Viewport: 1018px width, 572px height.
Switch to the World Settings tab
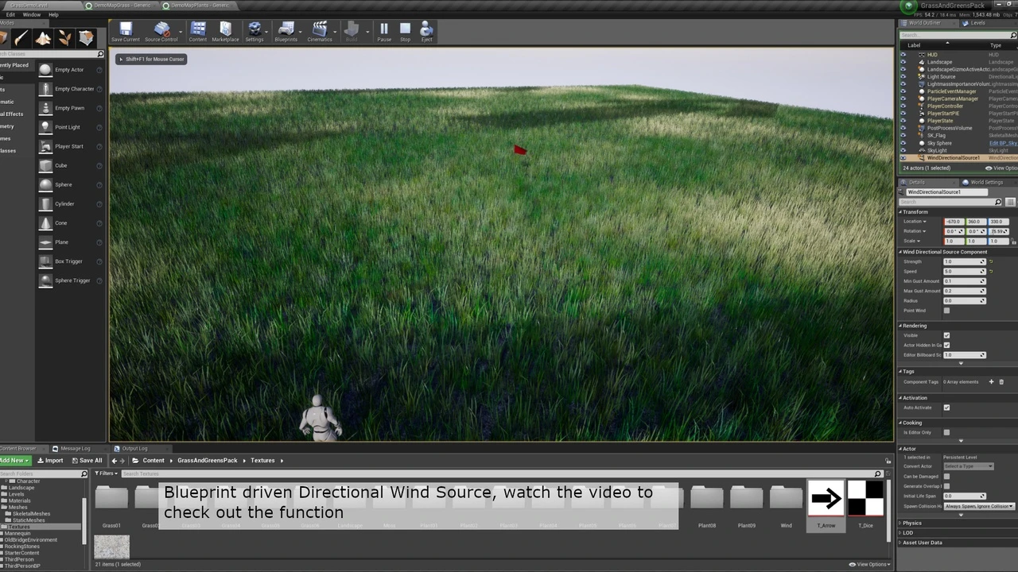tap(986, 182)
